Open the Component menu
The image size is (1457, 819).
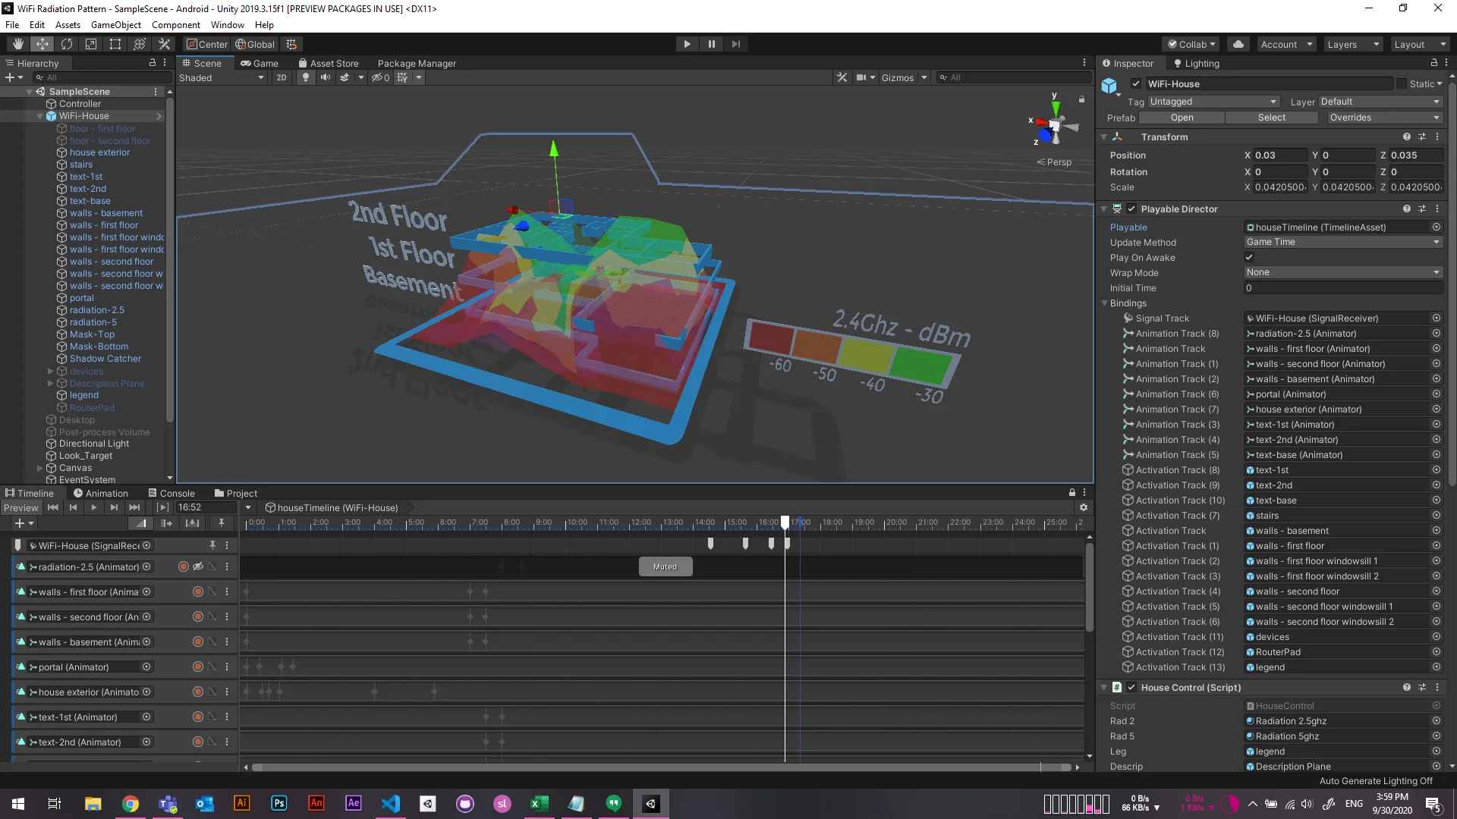tap(176, 25)
